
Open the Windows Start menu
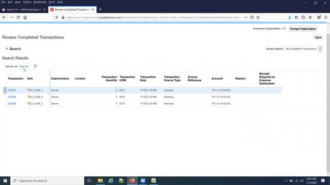point(5,180)
